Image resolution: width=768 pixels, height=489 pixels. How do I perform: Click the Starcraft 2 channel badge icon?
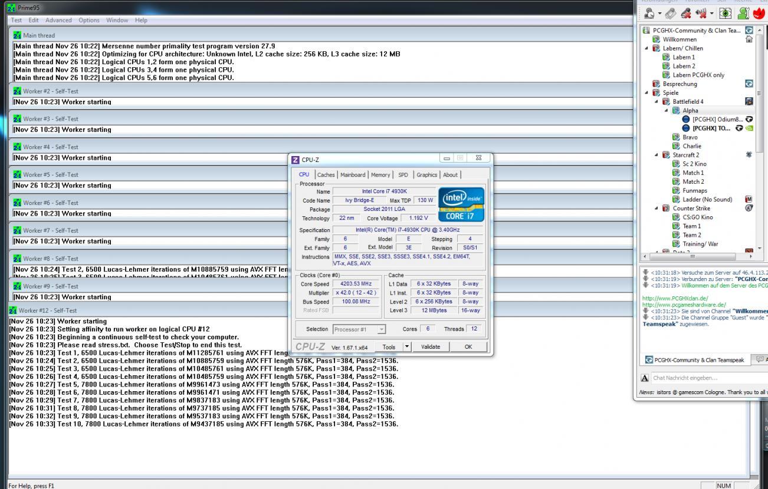pyautogui.click(x=750, y=155)
